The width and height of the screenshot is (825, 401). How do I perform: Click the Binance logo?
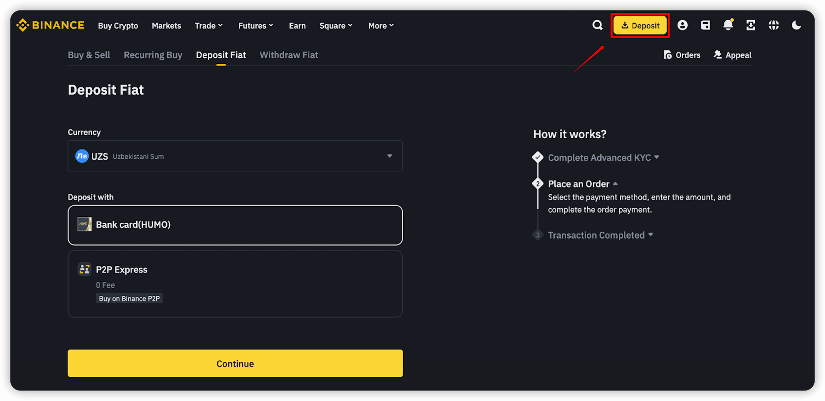(x=50, y=25)
